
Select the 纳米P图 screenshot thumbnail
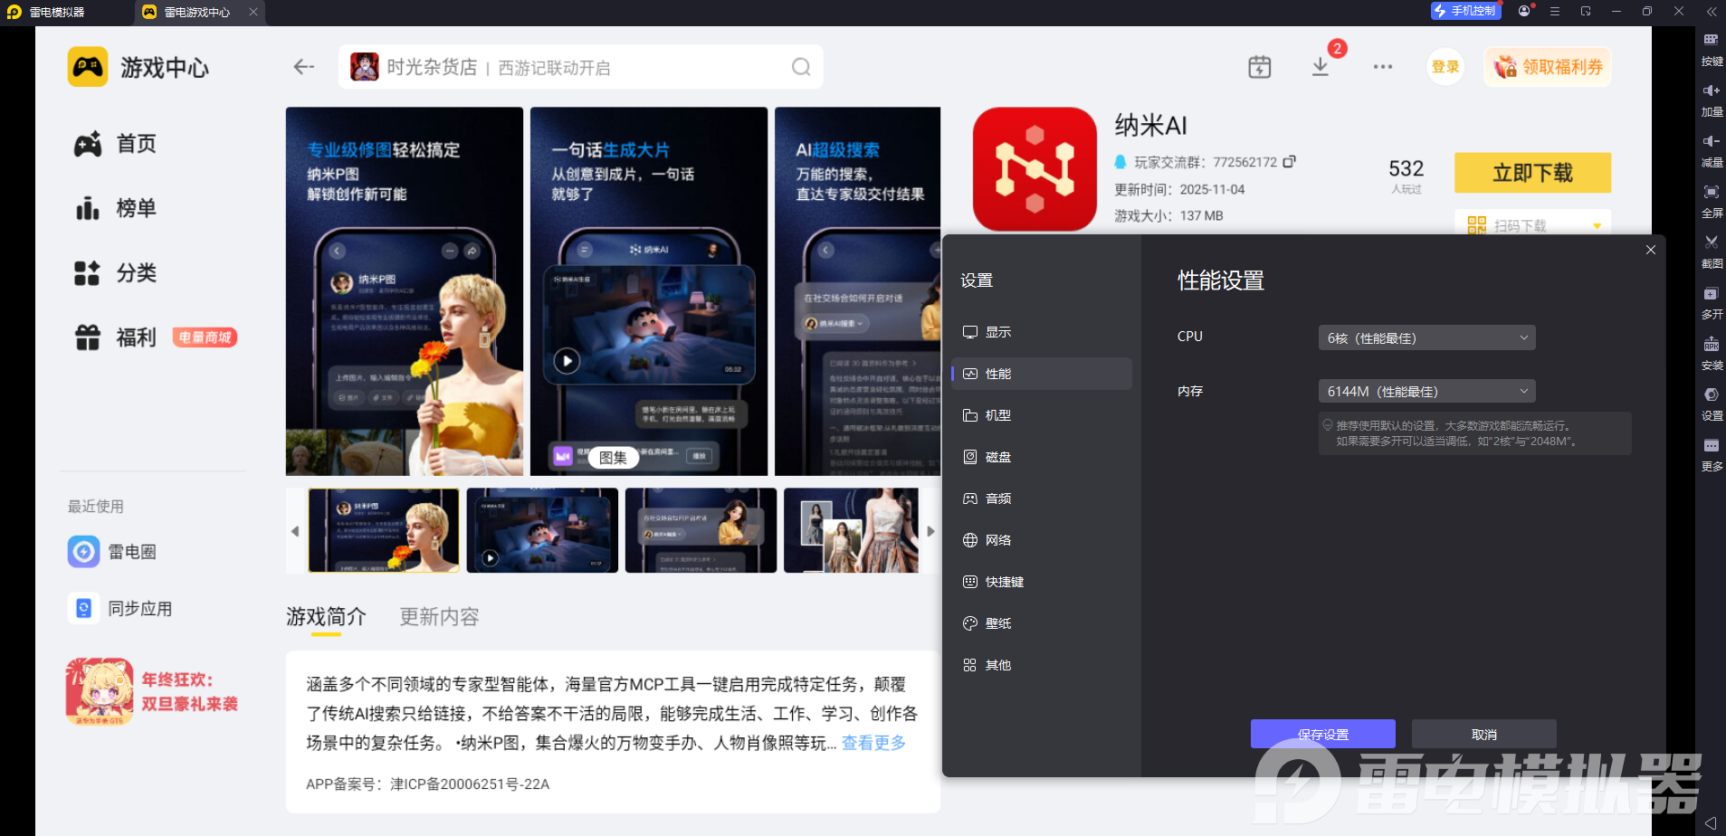tap(384, 530)
